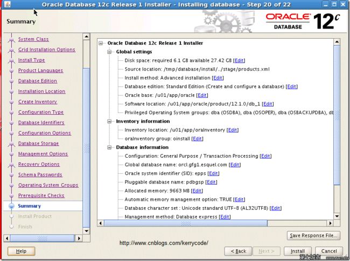The image size is (350, 261).
Task: Go to Grid Installation Options step
Action: tap(47, 50)
